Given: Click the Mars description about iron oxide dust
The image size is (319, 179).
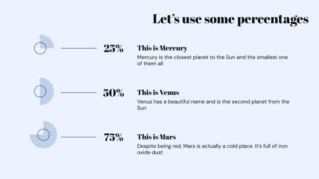Looking at the screenshot, I should pos(212,149).
